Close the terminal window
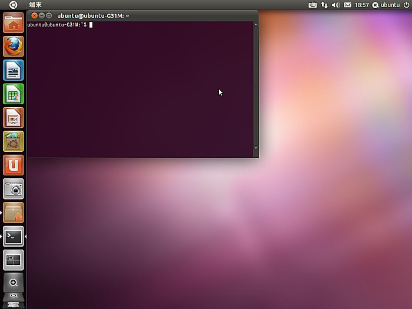Screen dimensions: 412x309 [34, 15]
